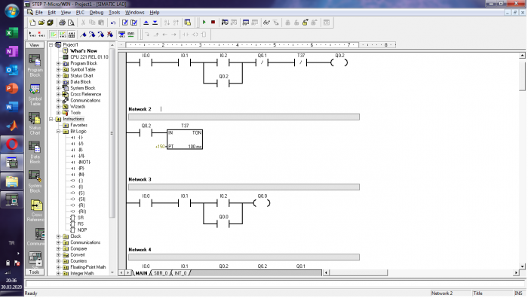
Task: Click the Open Project folder toolbar icon
Action: coord(41,23)
